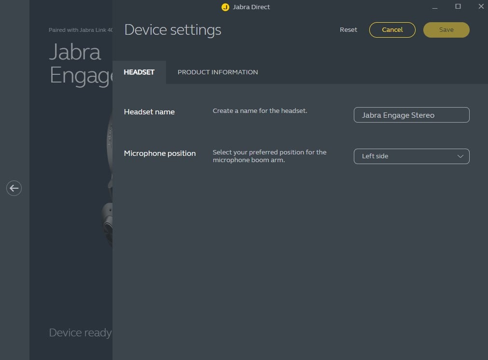Open the PRODUCT INFORMATION tab
This screenshot has height=360, width=488.
(218, 72)
